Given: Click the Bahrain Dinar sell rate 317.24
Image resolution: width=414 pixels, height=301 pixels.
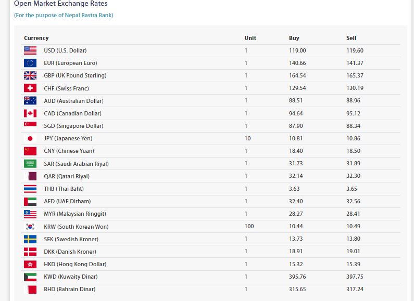Looking at the screenshot, I should (355, 289).
